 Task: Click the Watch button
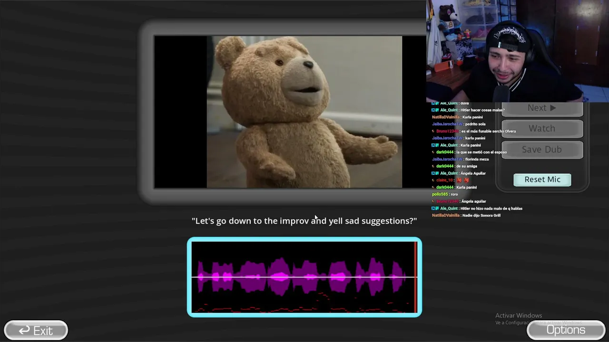(542, 129)
